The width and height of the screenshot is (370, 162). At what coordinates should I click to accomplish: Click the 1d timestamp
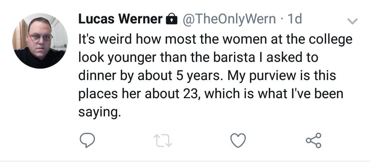pyautogui.click(x=295, y=19)
